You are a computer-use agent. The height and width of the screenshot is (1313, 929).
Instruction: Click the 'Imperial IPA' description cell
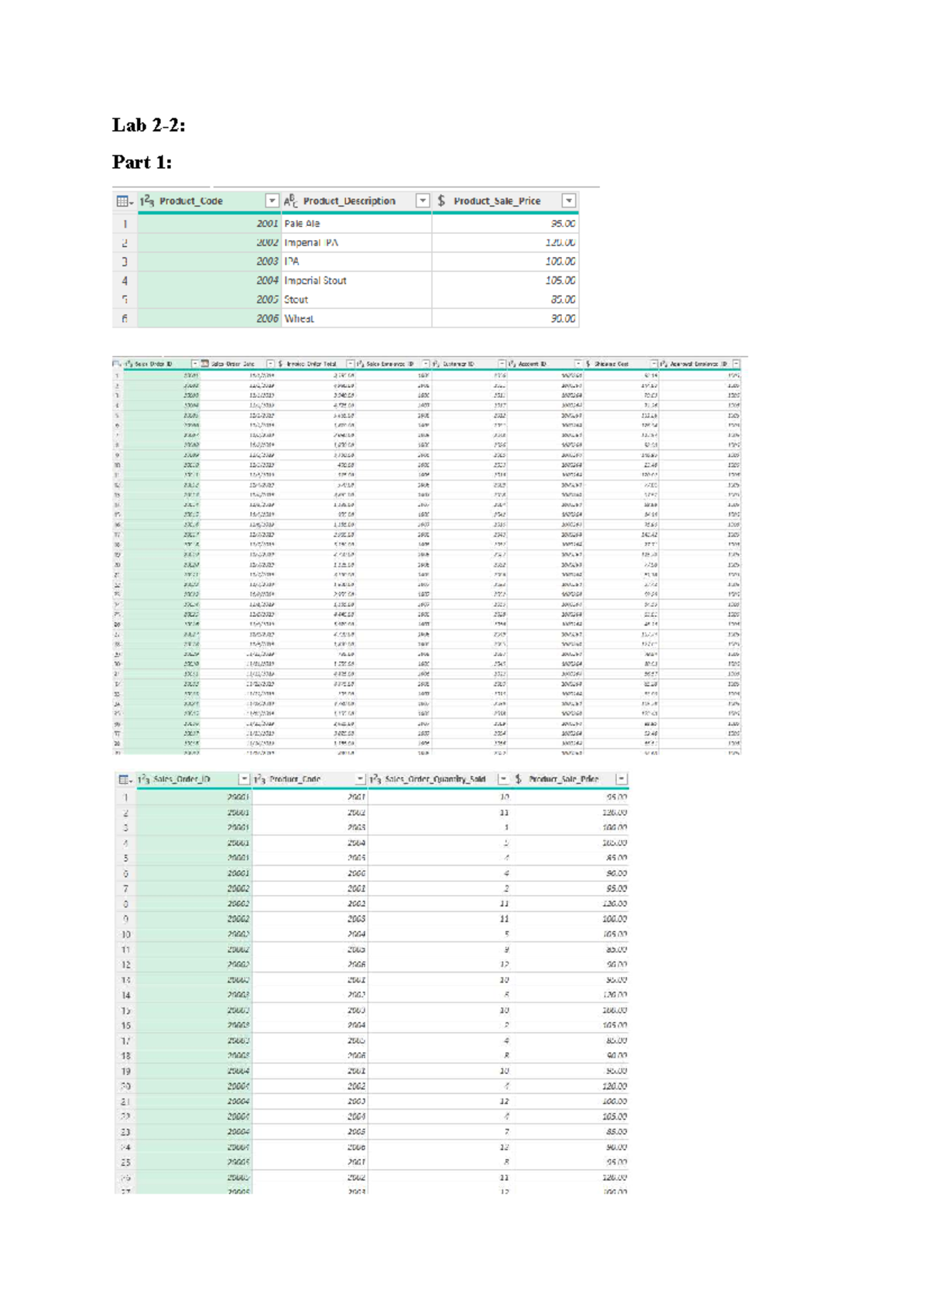pyautogui.click(x=355, y=242)
